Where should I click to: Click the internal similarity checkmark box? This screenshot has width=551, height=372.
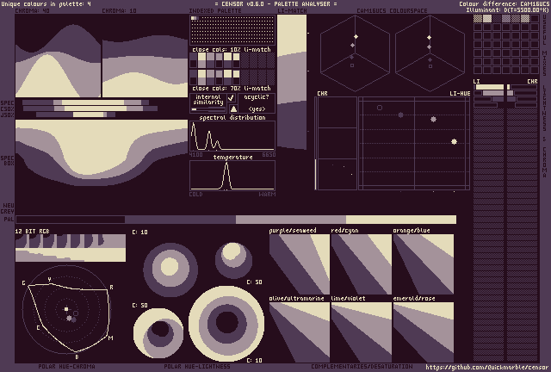231,98
